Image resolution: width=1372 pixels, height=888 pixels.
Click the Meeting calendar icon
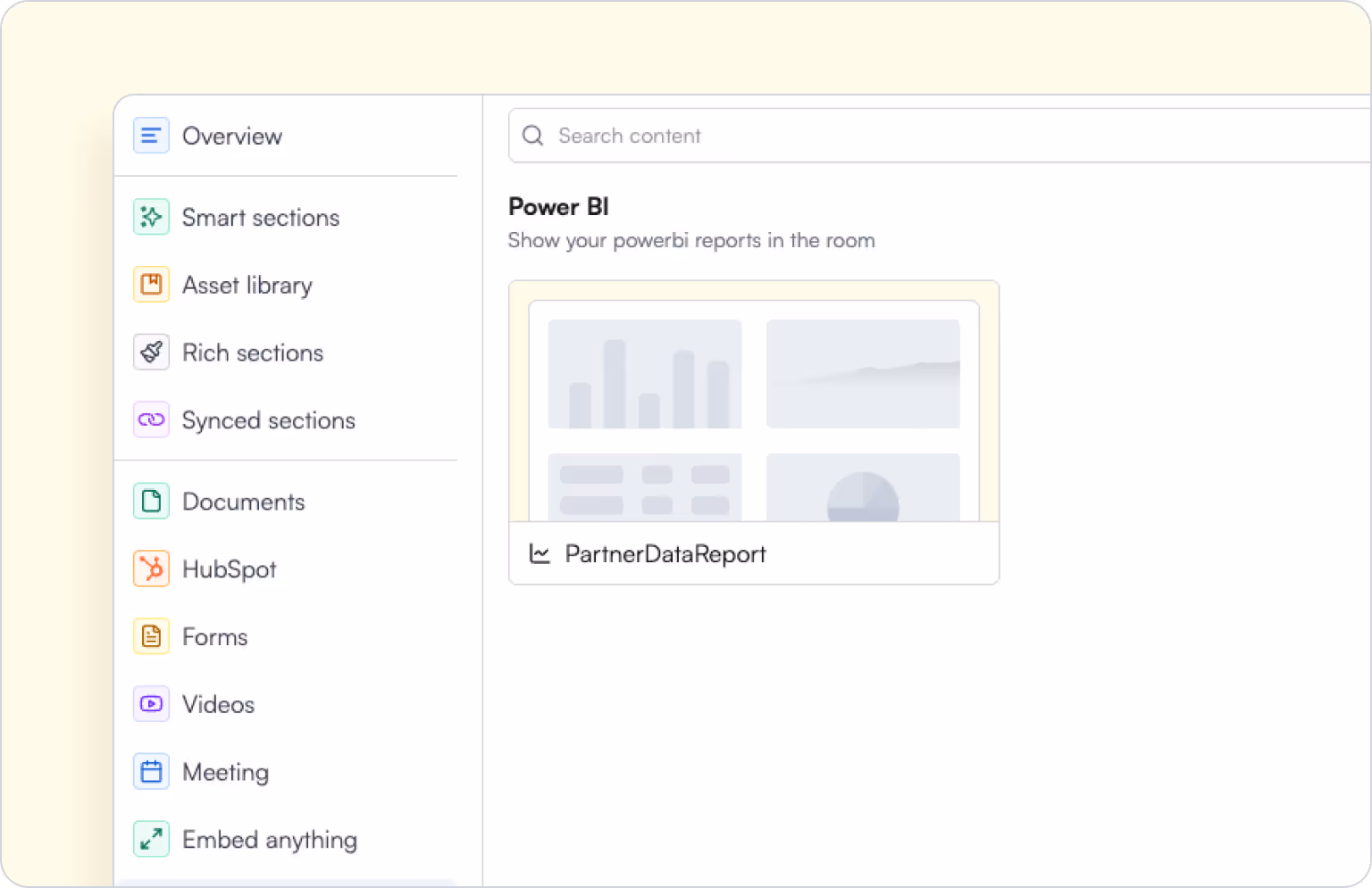[x=151, y=771]
